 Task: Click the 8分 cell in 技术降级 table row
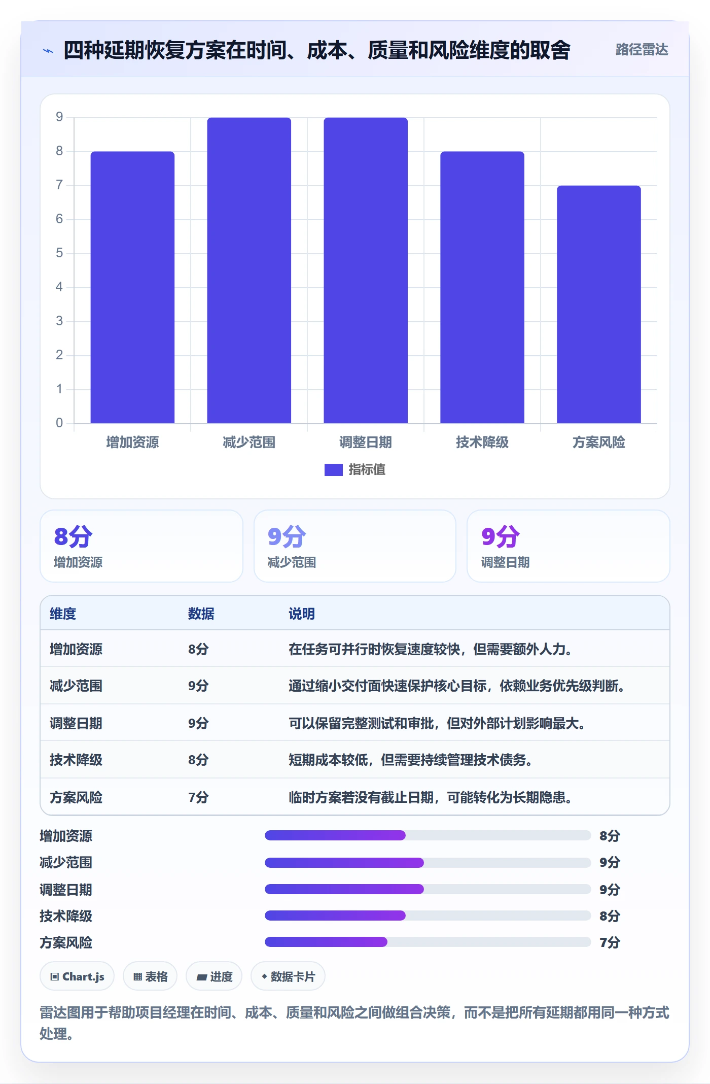point(198,760)
